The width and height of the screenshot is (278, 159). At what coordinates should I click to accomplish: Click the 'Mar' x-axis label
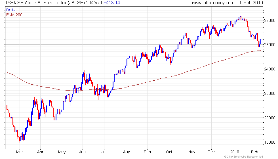tap(20, 152)
